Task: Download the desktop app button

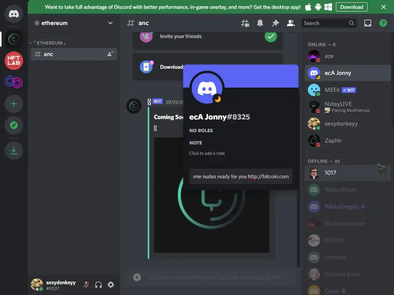Action: (x=352, y=7)
